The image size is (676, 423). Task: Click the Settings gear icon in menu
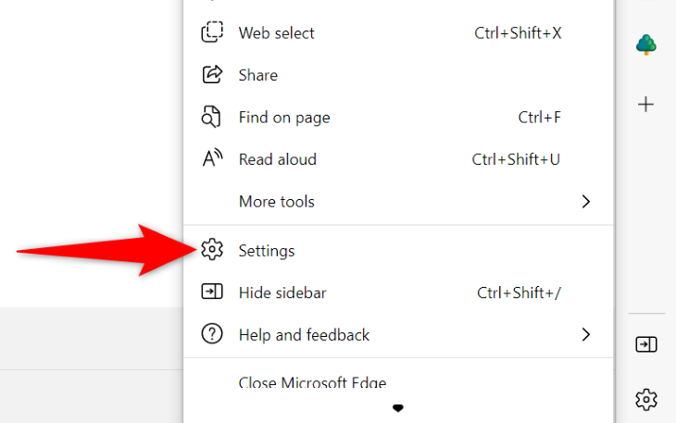click(212, 250)
